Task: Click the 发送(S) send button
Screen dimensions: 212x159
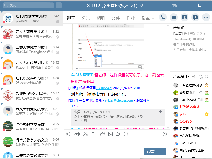Action: click(152, 151)
